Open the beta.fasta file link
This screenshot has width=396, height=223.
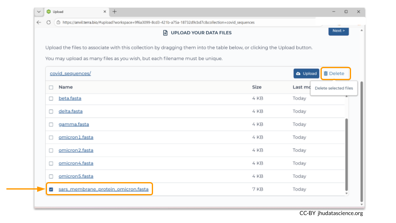70,98
